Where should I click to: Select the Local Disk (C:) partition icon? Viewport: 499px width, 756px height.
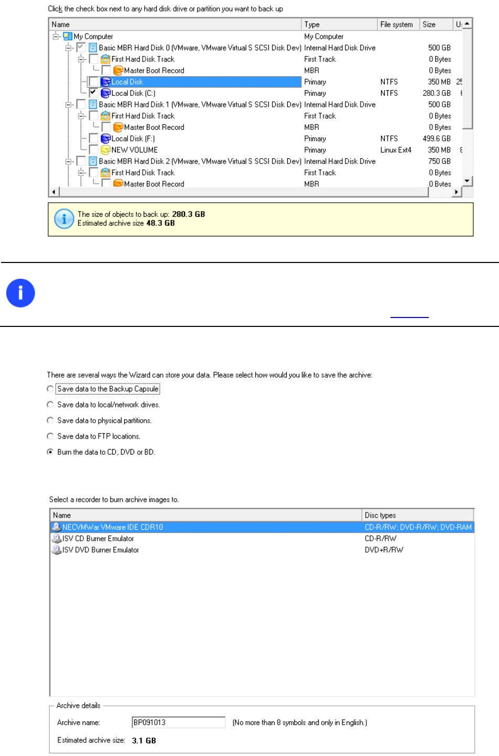(x=105, y=93)
